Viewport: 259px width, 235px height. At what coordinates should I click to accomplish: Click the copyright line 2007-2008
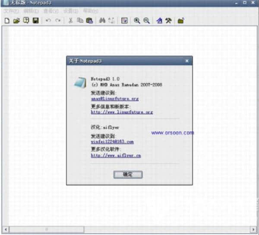coord(126,85)
